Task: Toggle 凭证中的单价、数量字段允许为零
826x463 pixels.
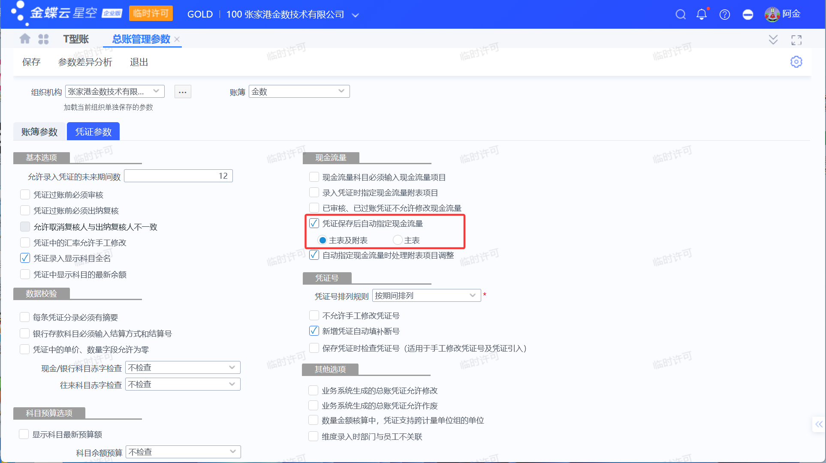Action: [x=24, y=349]
